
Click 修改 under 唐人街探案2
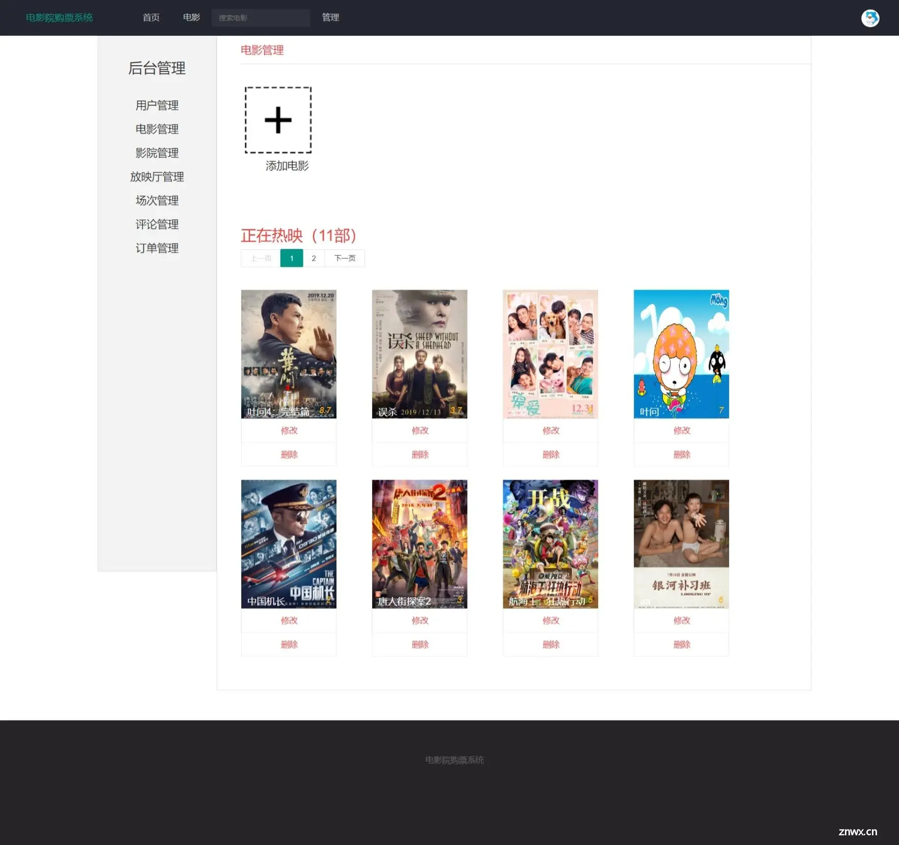pos(420,621)
